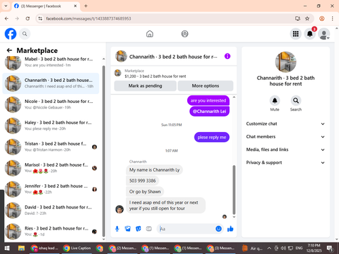This screenshot has width=339, height=254.
Task: Open the Facebook search magnifier
Action: [x=24, y=34]
